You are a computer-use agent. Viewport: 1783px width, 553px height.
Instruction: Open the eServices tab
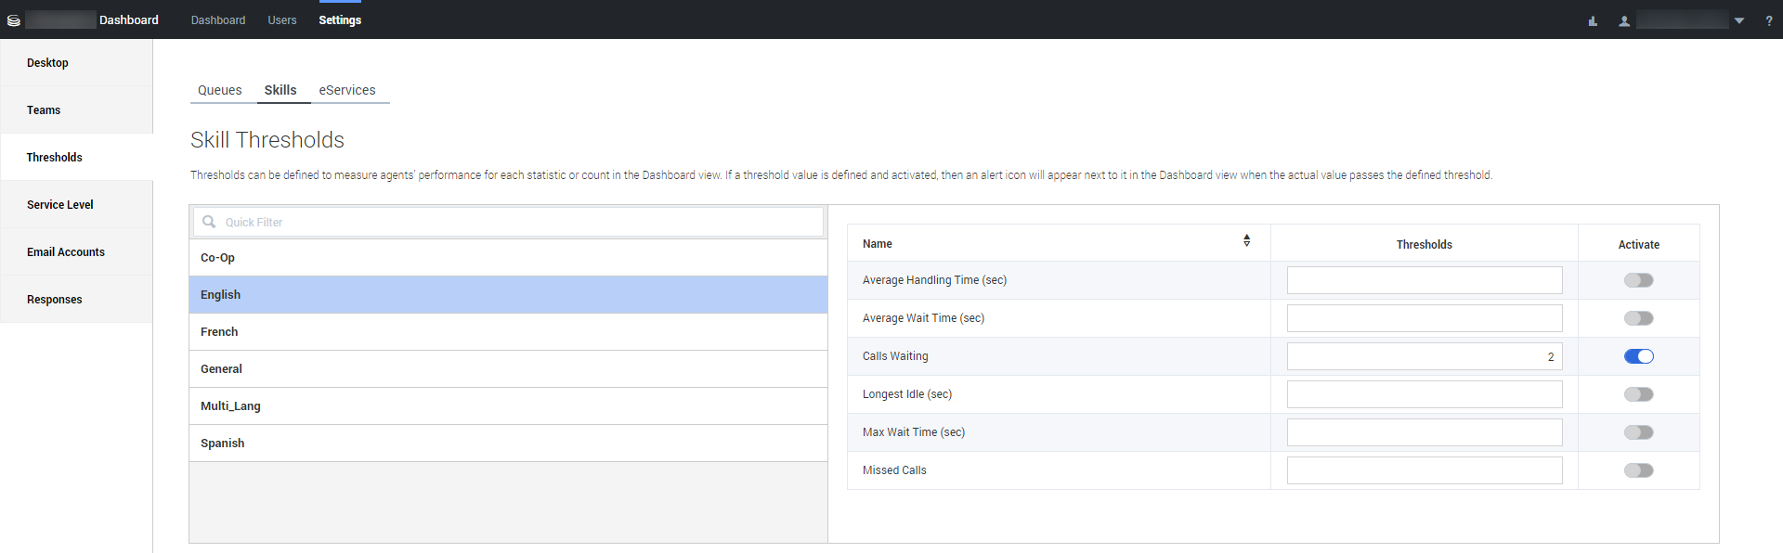coord(347,90)
